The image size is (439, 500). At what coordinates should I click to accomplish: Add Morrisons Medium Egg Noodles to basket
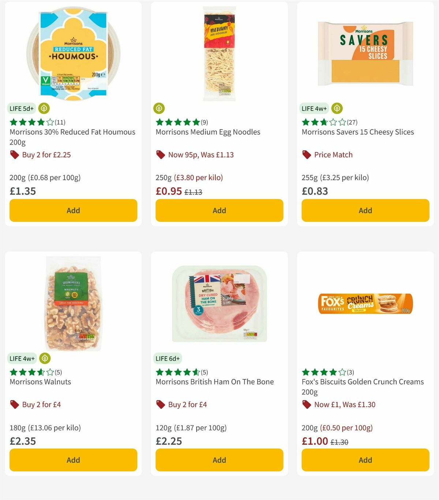[219, 210]
